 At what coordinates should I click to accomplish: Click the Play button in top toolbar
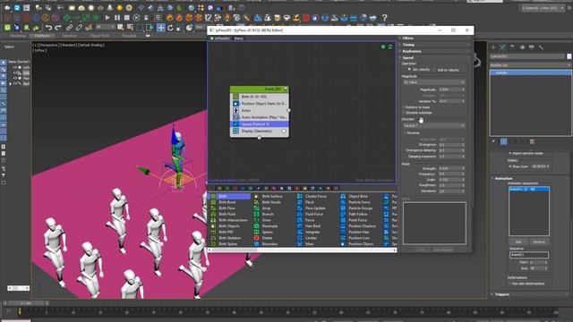pos(107,18)
